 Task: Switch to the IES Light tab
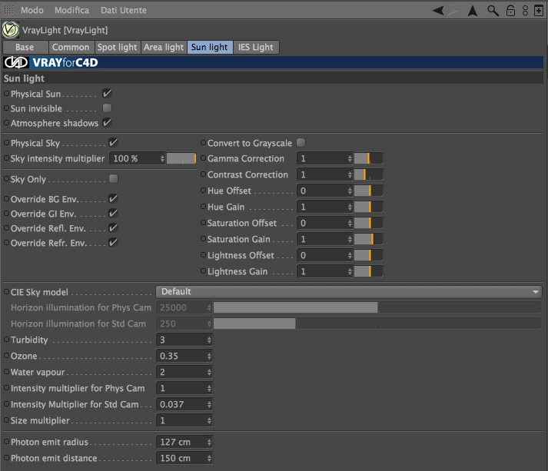[x=256, y=47]
